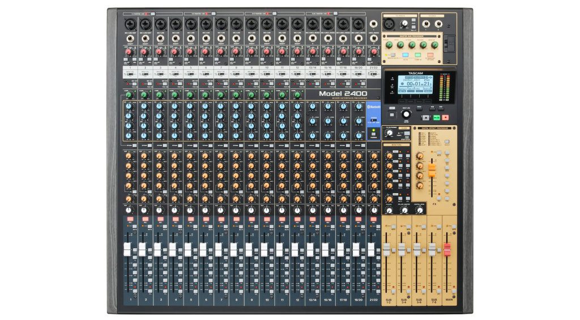Click the channel 7 white fader cap
580x320 pixels.
coord(218,249)
